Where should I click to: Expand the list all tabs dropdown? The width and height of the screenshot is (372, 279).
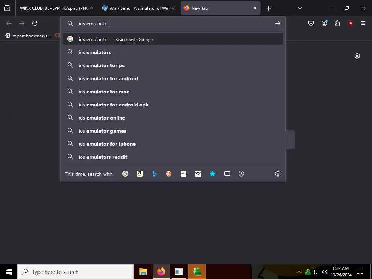click(x=300, y=8)
